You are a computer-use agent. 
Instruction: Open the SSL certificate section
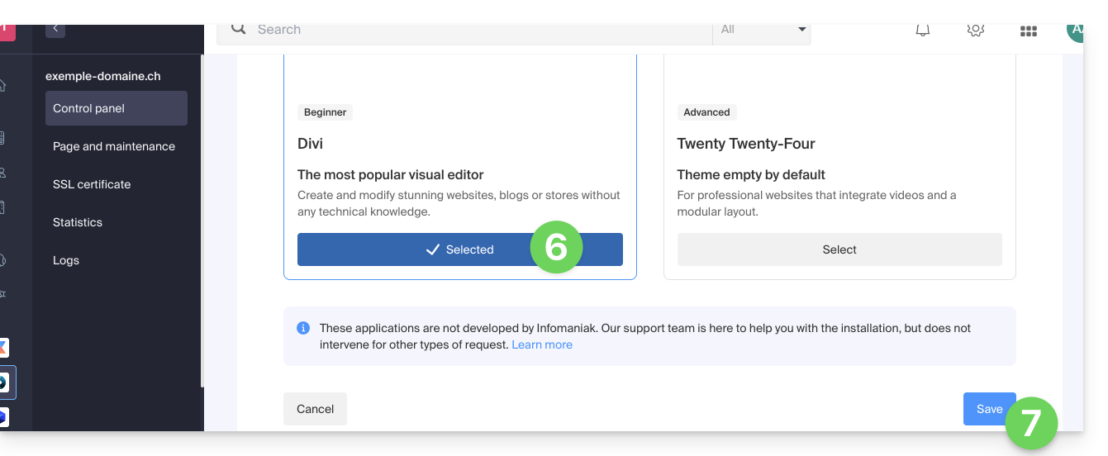[x=92, y=184]
